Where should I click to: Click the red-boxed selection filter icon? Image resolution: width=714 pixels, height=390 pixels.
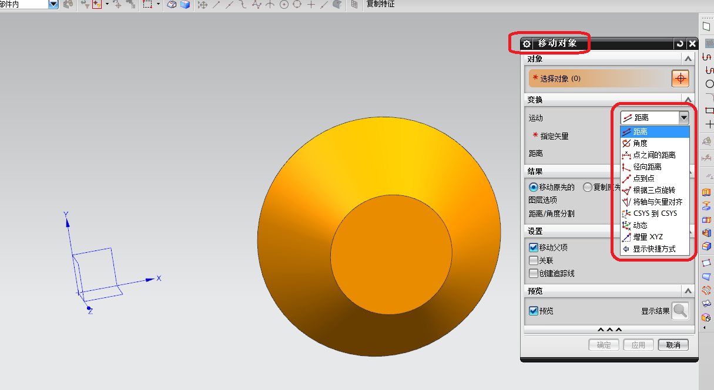97,5
